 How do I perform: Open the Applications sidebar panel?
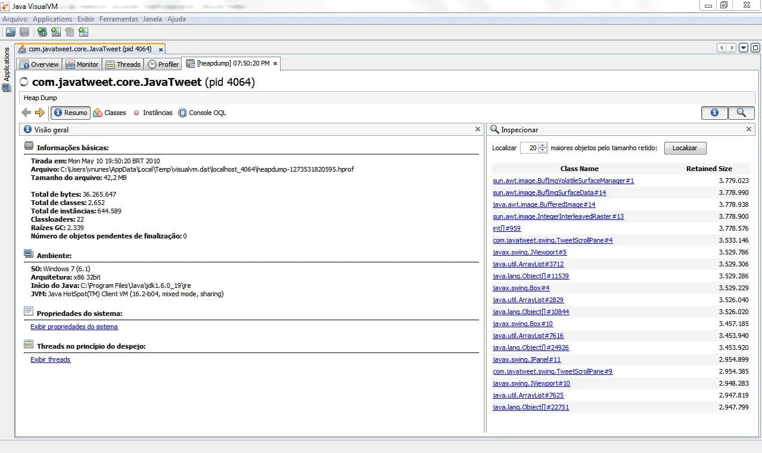coord(7,65)
